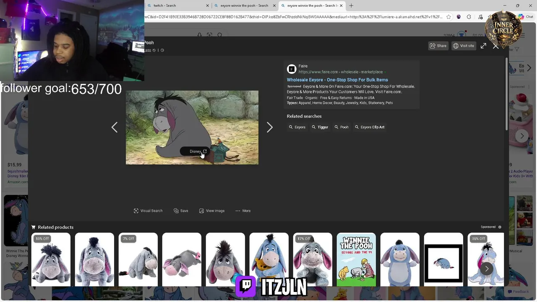Click the Related products cart icon
Image resolution: width=537 pixels, height=302 pixels.
coord(34,227)
